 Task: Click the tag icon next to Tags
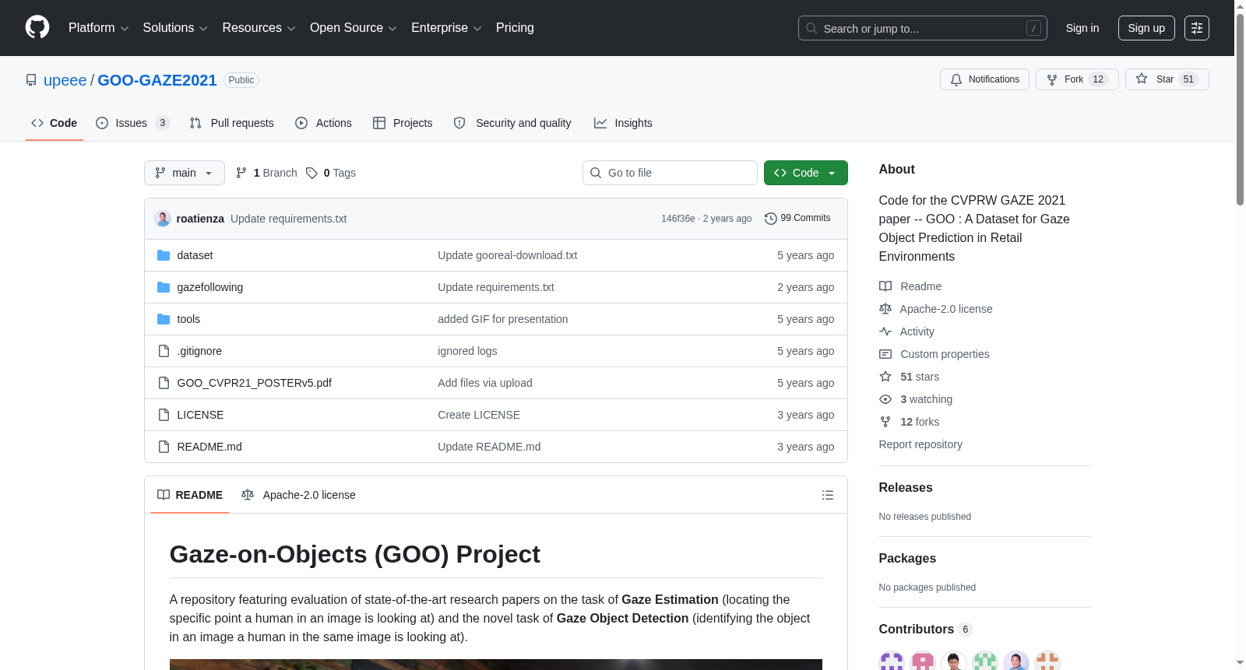[x=311, y=173]
